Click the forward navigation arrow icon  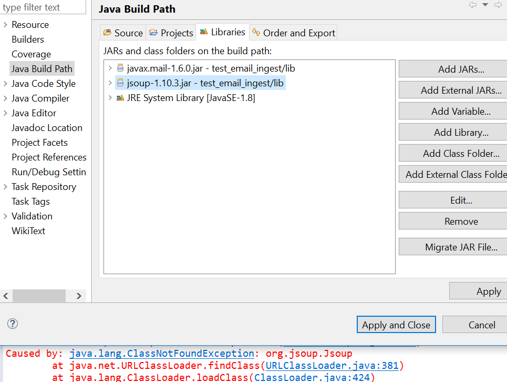[x=497, y=5]
